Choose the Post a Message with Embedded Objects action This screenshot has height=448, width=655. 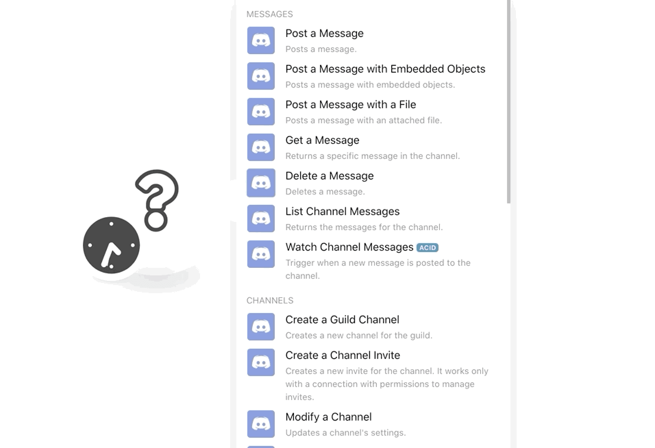click(x=385, y=69)
